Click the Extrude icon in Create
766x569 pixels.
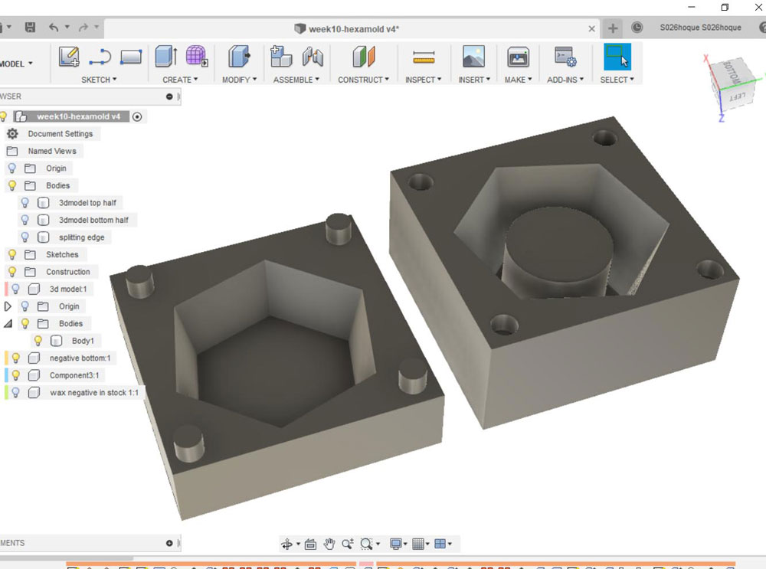coord(166,56)
